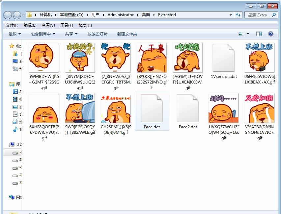This screenshot has width=281, height=214.
Task: Click the Forward navigation arrow button
Action: (17, 15)
